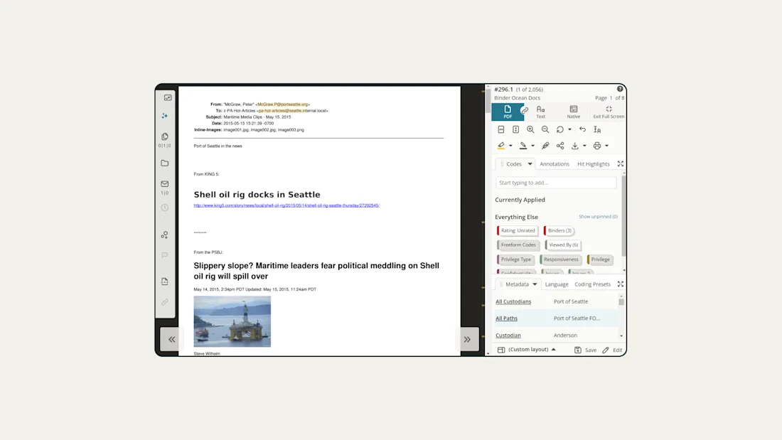The image size is (782, 440).
Task: Undo the last action
Action: [x=582, y=129]
